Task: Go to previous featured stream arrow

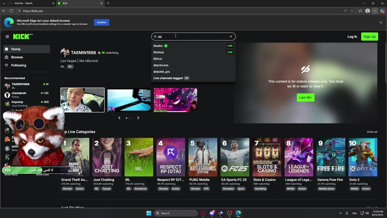Action: (x=119, y=118)
